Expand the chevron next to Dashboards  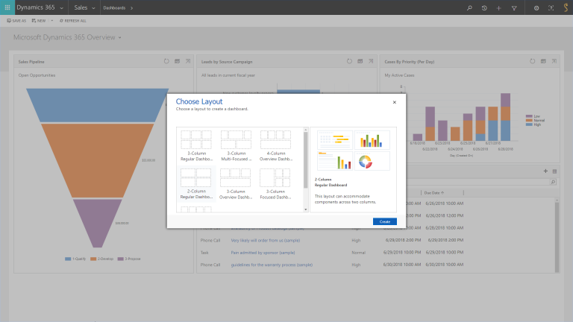click(131, 8)
